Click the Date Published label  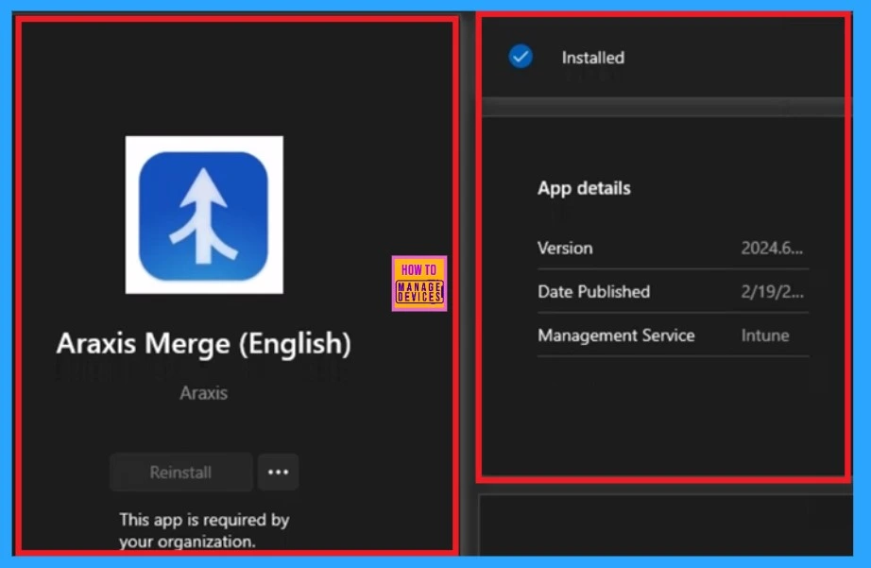pos(593,292)
